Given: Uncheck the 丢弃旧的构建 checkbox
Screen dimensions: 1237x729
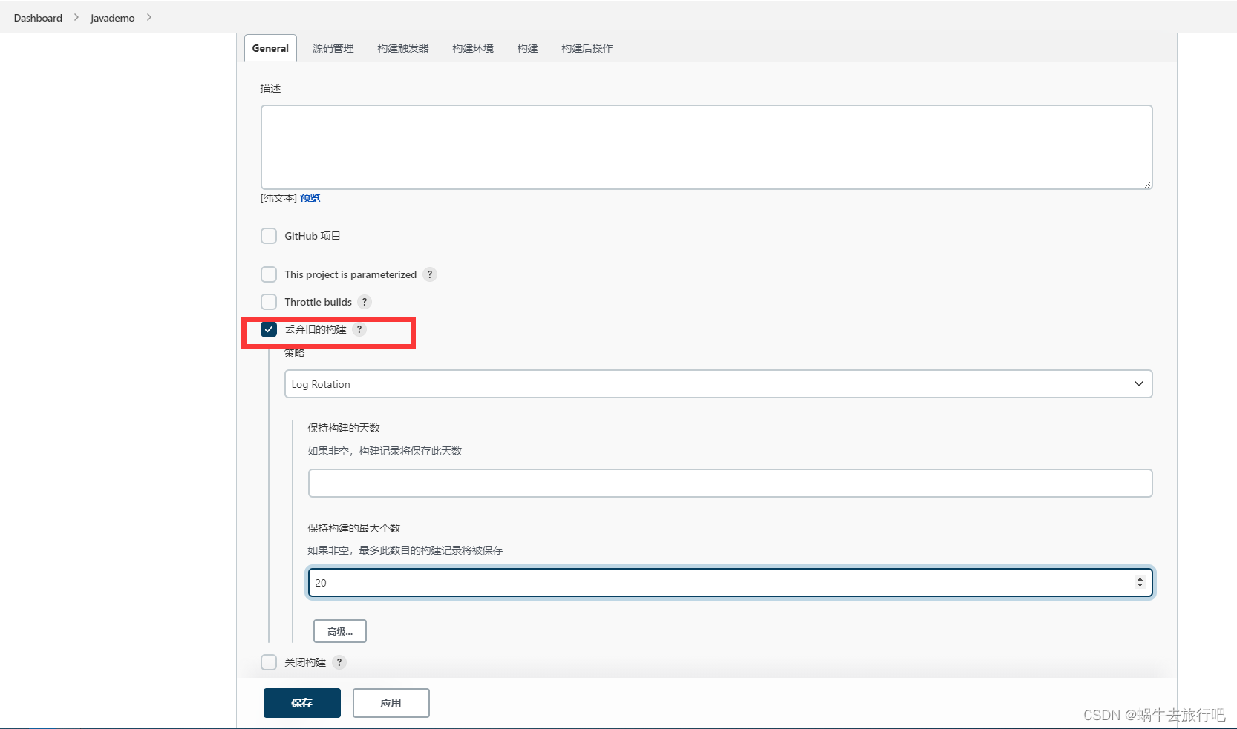Looking at the screenshot, I should point(269,329).
